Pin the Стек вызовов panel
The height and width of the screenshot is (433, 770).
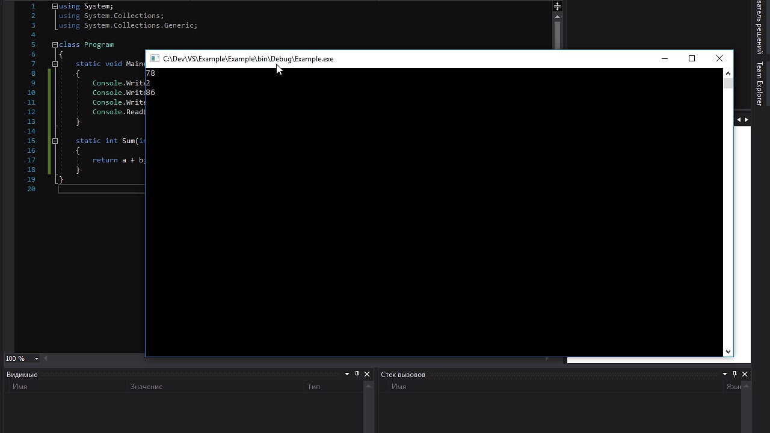tap(735, 374)
